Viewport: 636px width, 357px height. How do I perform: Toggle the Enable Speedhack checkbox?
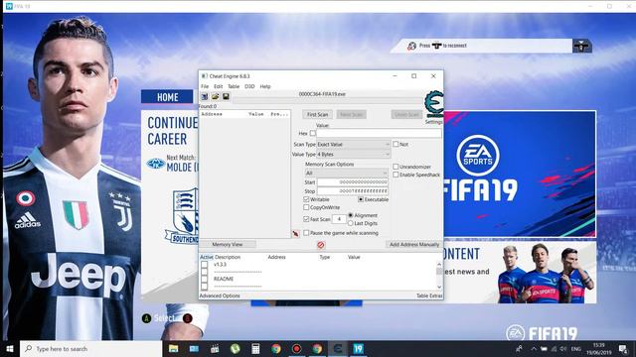coord(396,175)
